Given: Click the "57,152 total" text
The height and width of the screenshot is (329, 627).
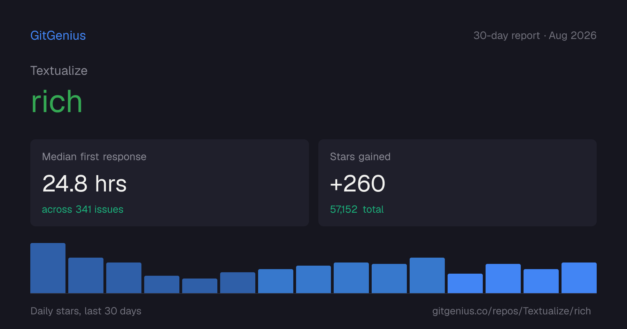Looking at the screenshot, I should (x=357, y=209).
